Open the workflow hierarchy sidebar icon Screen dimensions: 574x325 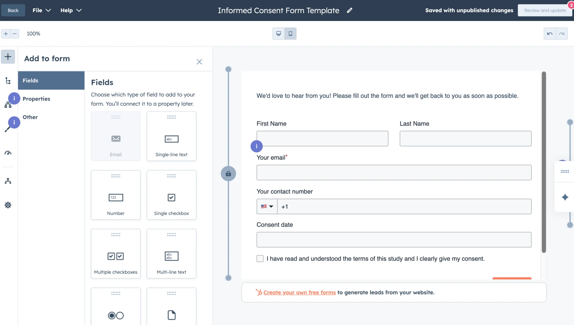point(8,104)
